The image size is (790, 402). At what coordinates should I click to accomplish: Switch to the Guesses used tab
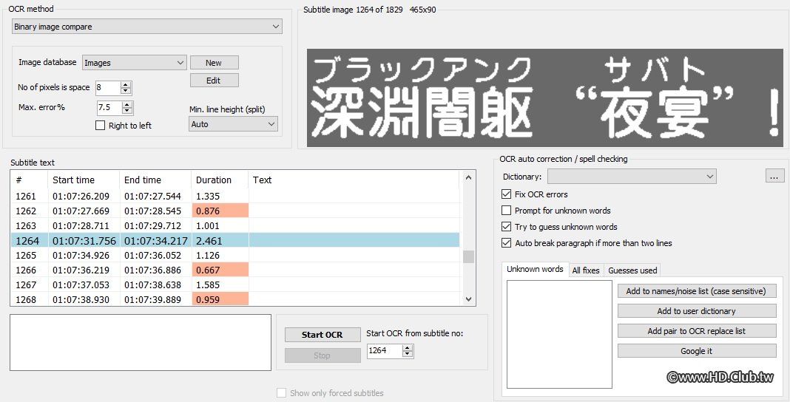[632, 270]
